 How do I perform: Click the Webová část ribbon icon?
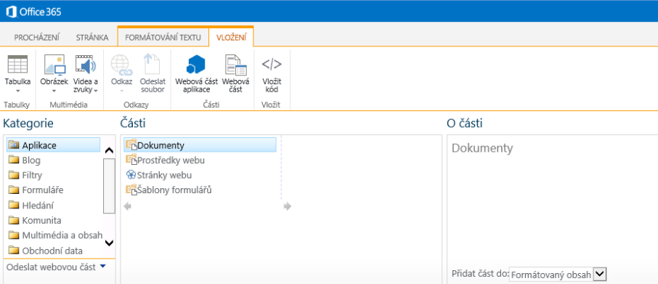(235, 65)
